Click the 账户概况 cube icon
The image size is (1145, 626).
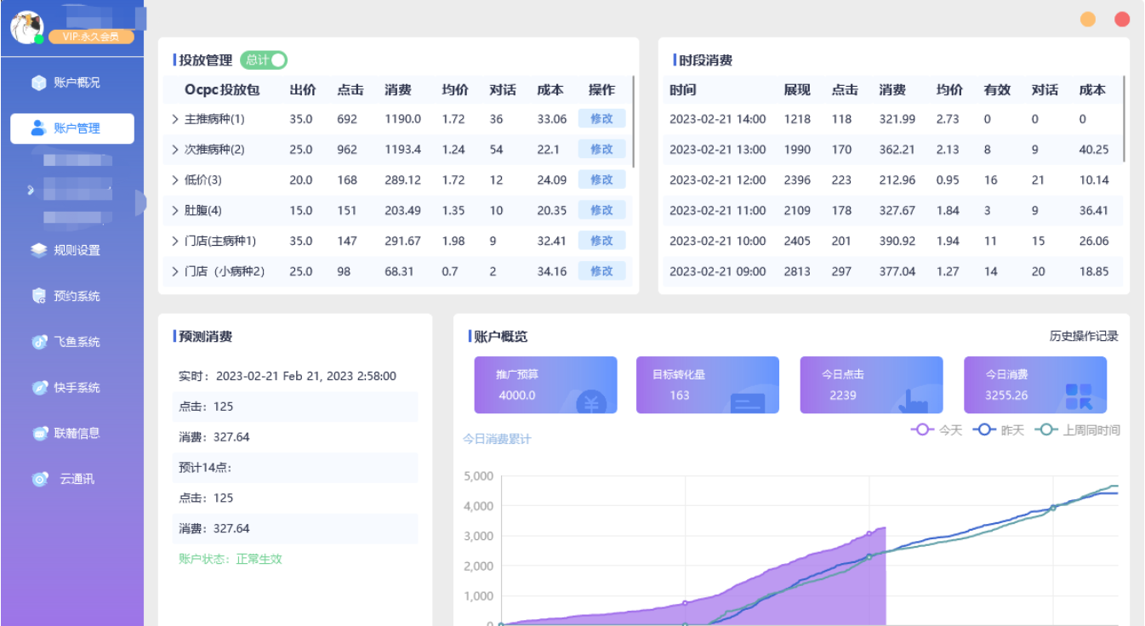click(x=39, y=83)
